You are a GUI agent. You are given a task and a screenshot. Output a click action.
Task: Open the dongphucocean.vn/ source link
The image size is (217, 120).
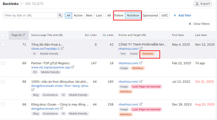click(x=45, y=108)
